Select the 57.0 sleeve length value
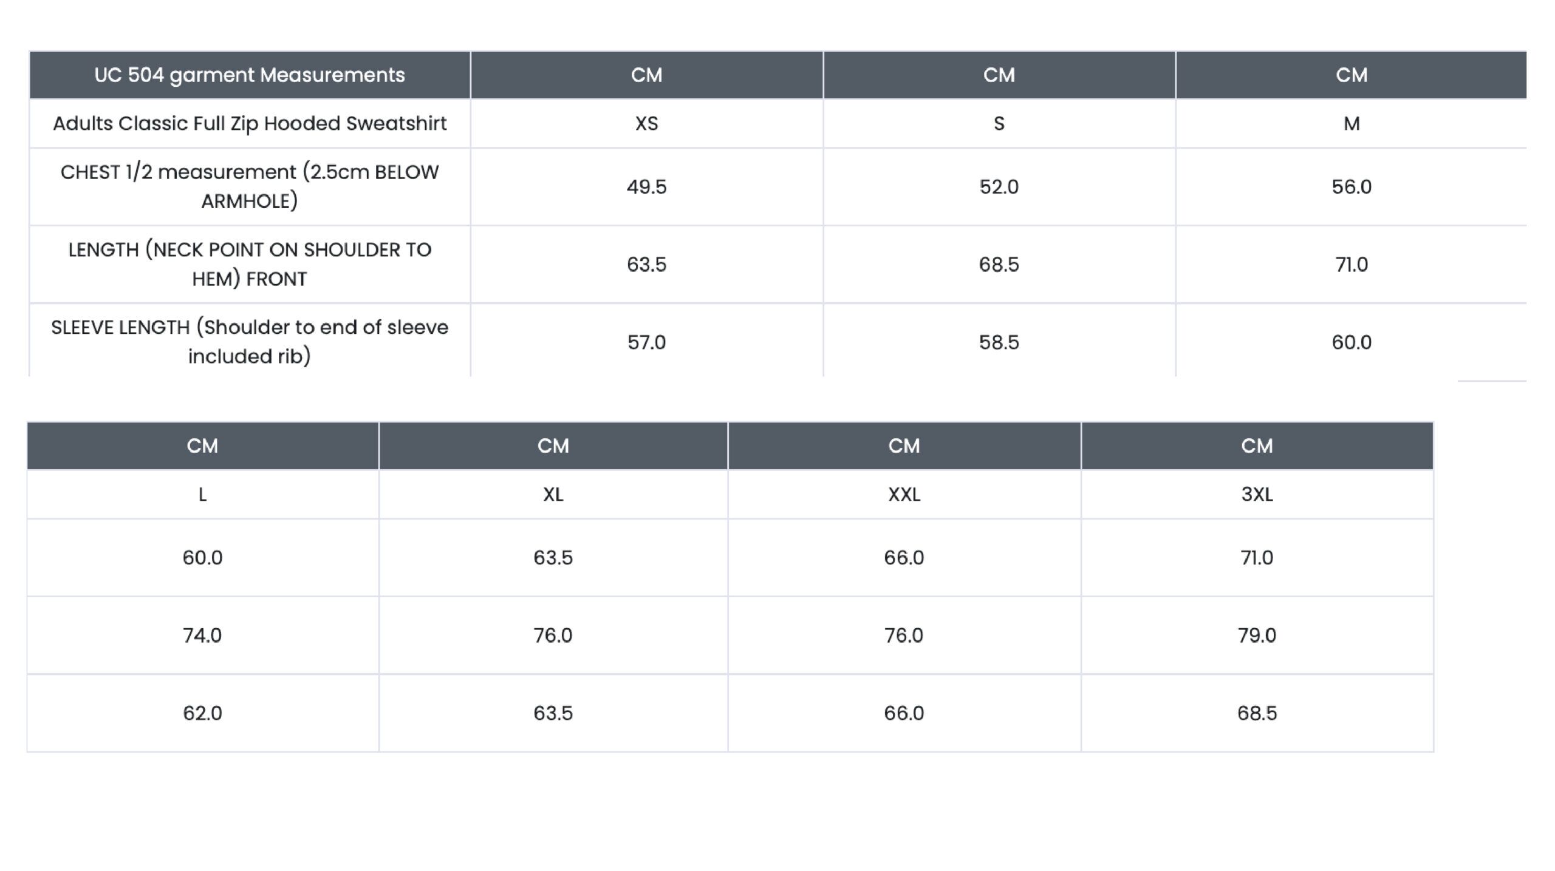Image resolution: width=1555 pixels, height=871 pixels. pyautogui.click(x=647, y=342)
